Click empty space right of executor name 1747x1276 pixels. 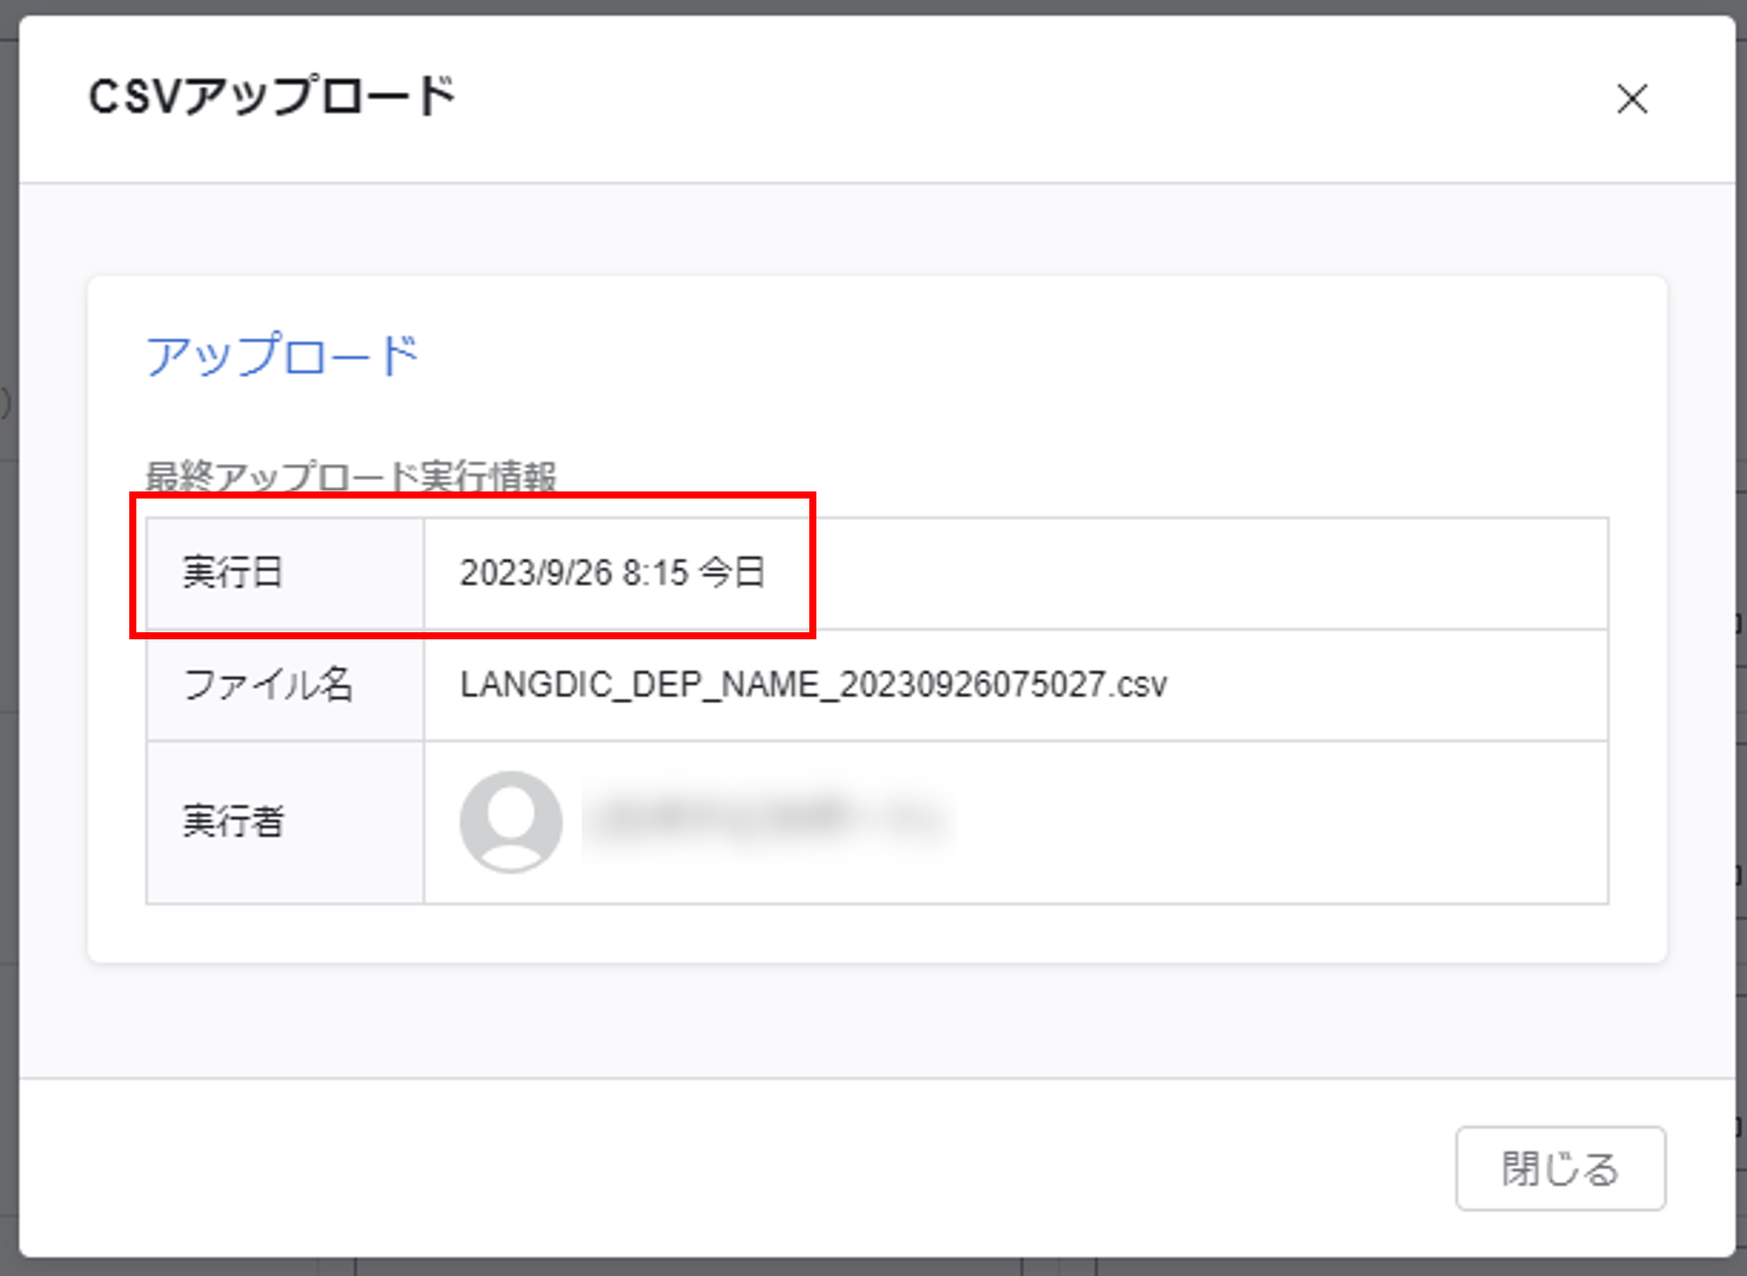tap(1284, 822)
